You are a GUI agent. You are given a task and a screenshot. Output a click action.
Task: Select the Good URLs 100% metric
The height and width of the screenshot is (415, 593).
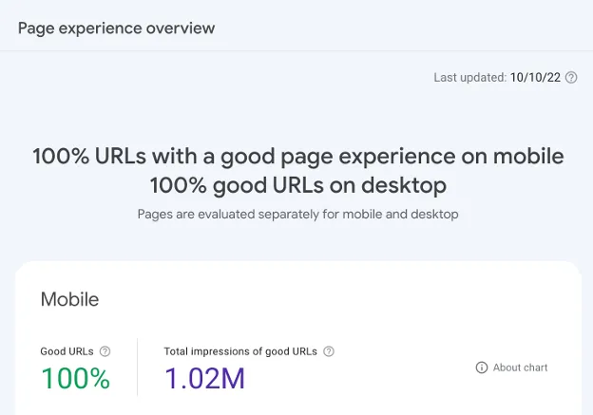tap(76, 378)
